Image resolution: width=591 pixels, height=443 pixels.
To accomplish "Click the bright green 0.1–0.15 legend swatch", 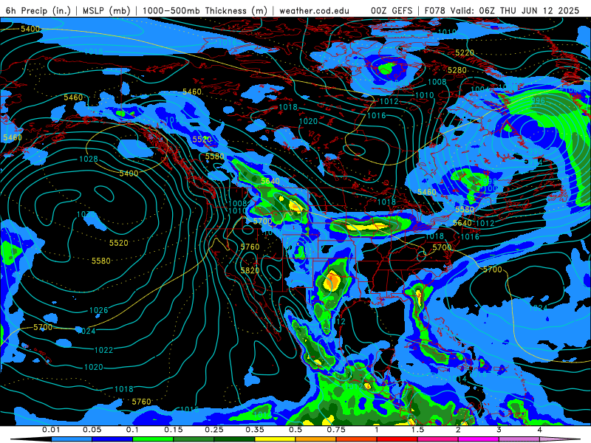I will pyautogui.click(x=153, y=439).
